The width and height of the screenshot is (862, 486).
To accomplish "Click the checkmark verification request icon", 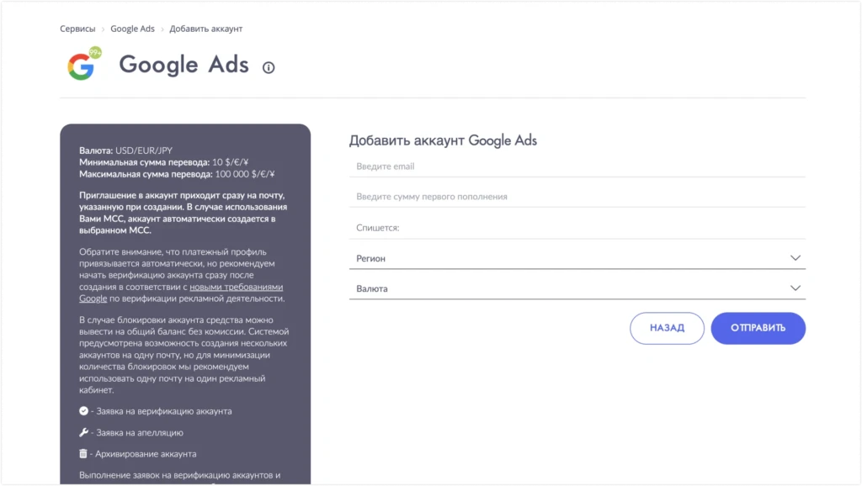I will pos(83,411).
